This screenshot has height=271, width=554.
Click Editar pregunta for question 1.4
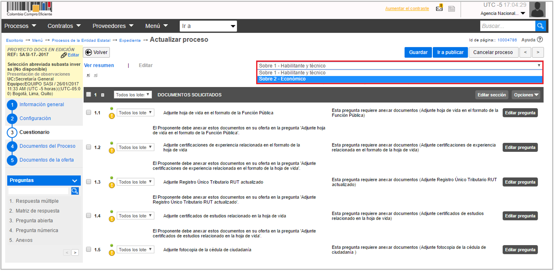520,216
